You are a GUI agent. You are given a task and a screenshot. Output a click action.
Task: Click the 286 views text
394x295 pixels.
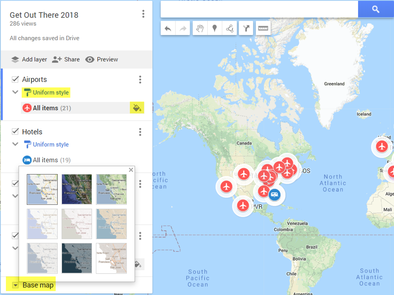pyautogui.click(x=23, y=23)
